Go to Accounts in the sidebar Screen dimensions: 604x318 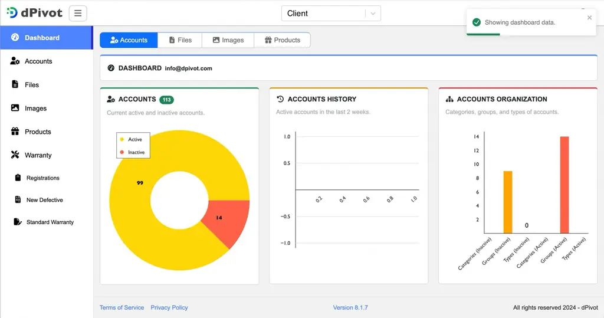click(46, 61)
